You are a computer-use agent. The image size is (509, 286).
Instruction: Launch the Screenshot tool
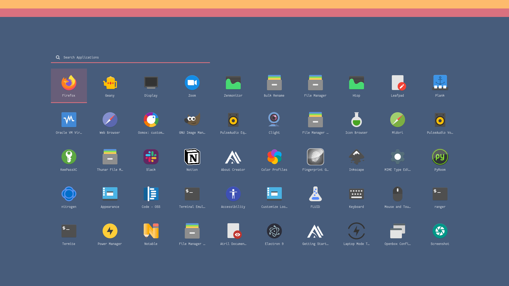[440, 234]
